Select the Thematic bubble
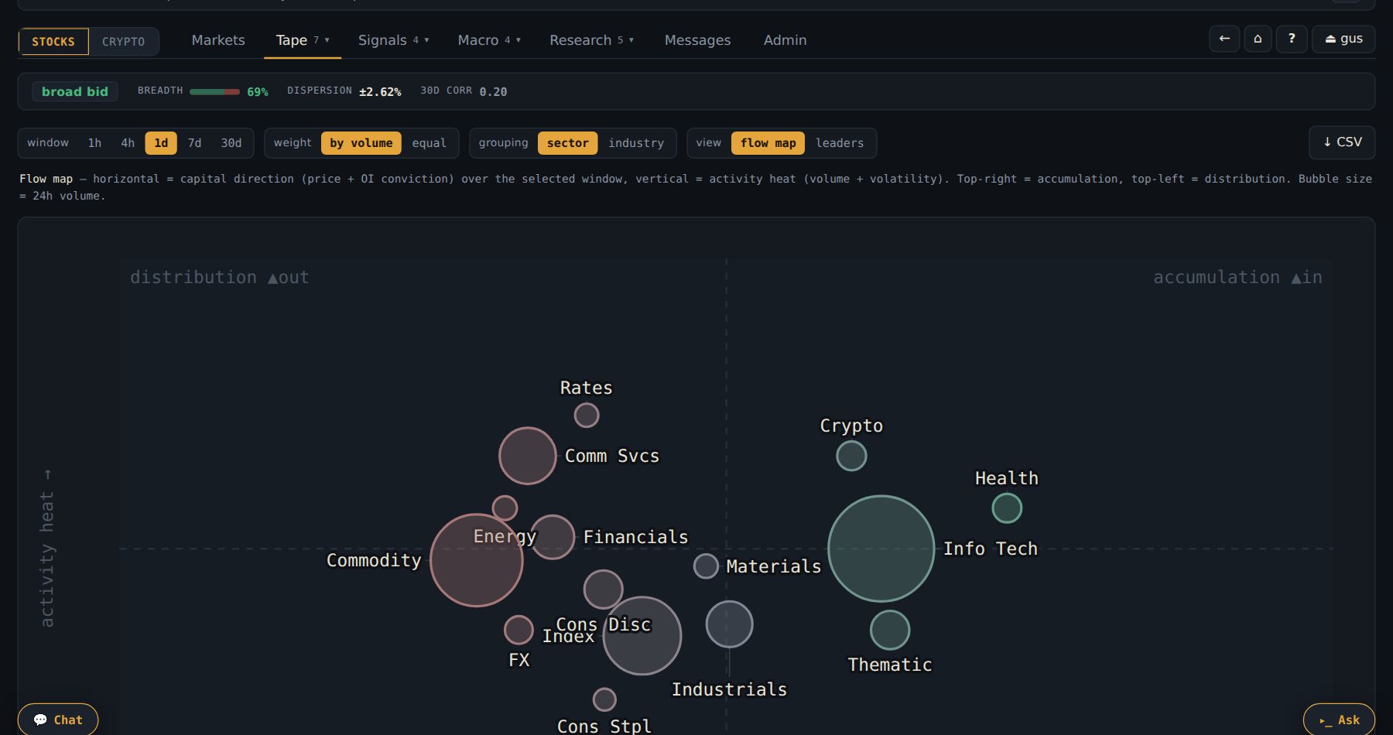The height and width of the screenshot is (735, 1393). 890,631
